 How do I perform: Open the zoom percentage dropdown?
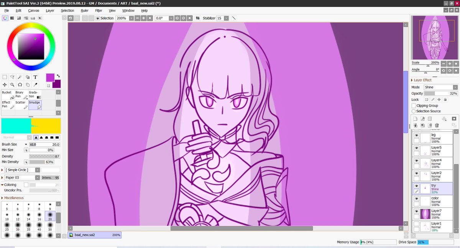[x=131, y=18]
